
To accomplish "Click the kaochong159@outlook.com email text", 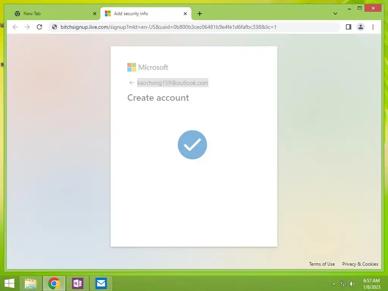I will coord(173,83).
